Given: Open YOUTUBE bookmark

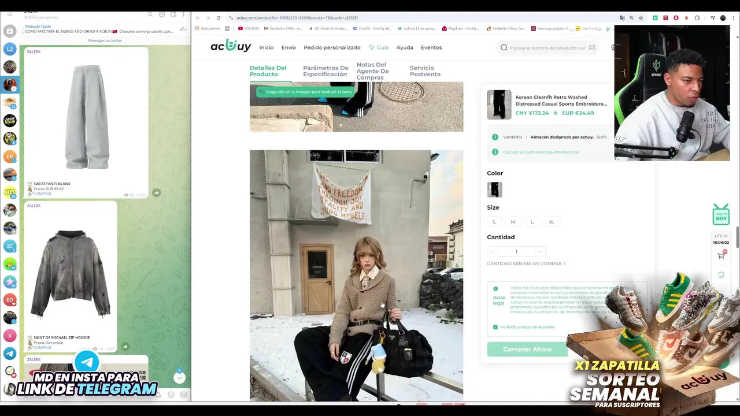Looking at the screenshot, I should click(249, 28).
